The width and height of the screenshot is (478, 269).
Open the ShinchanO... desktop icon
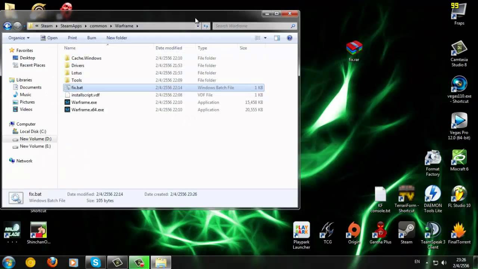pyautogui.click(x=38, y=233)
